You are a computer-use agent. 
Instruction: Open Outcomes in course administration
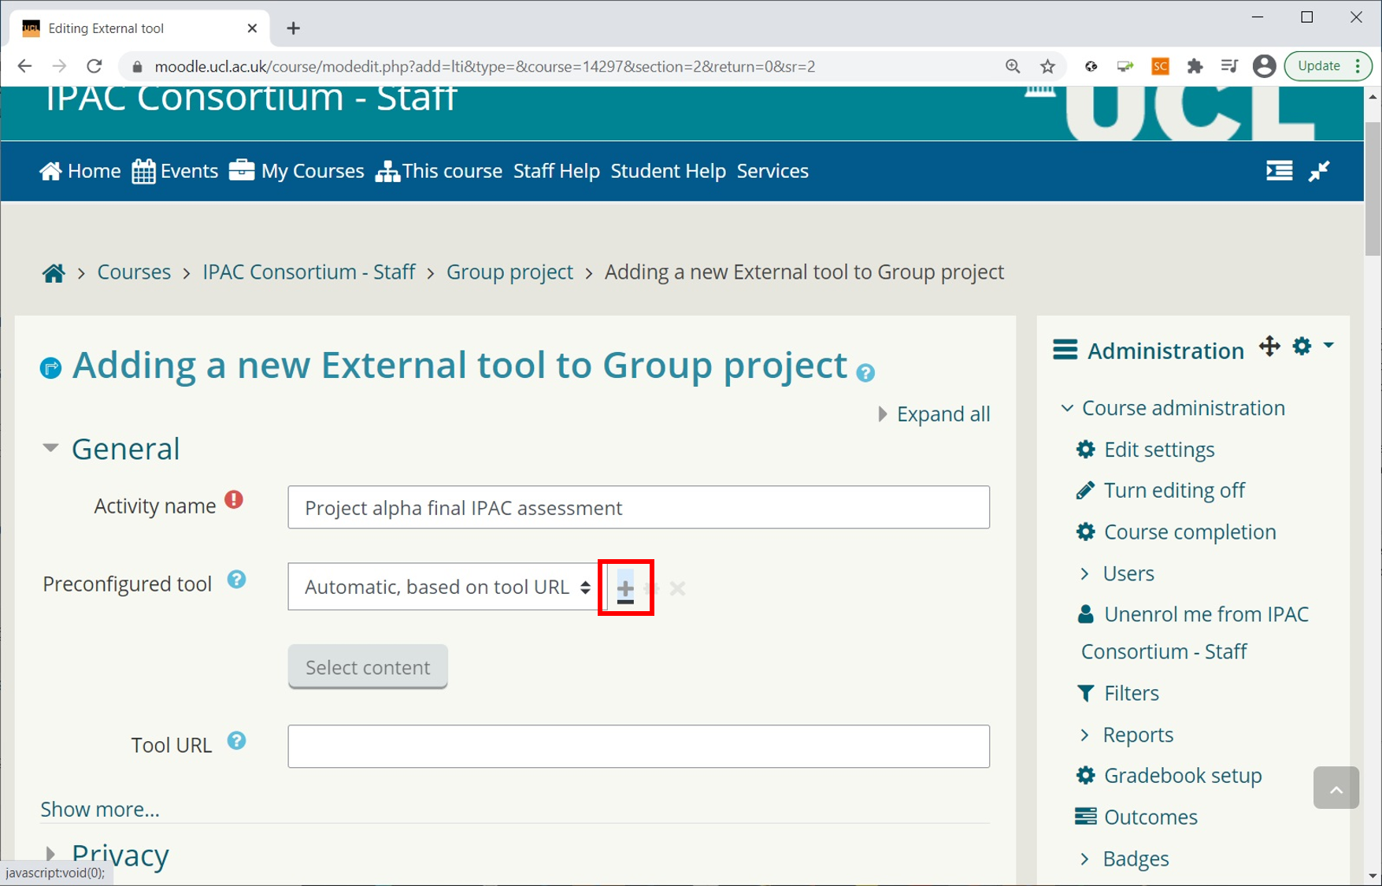1150,817
